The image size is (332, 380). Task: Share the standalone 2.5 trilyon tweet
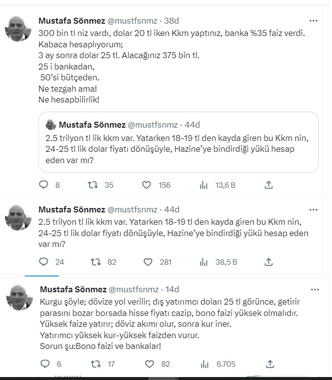tap(269, 262)
